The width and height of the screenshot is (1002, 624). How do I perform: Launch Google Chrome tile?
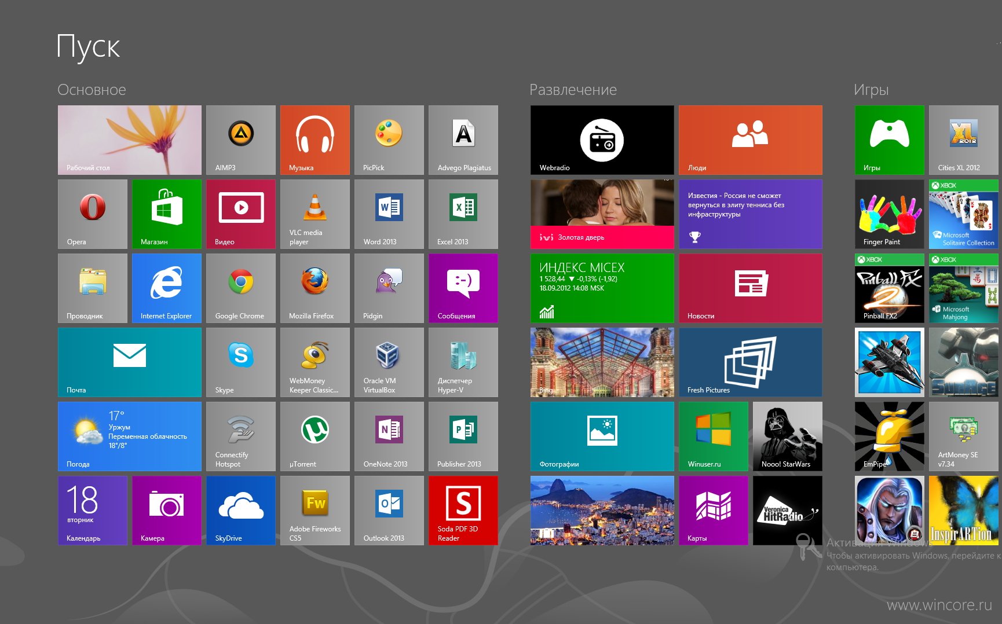(241, 288)
